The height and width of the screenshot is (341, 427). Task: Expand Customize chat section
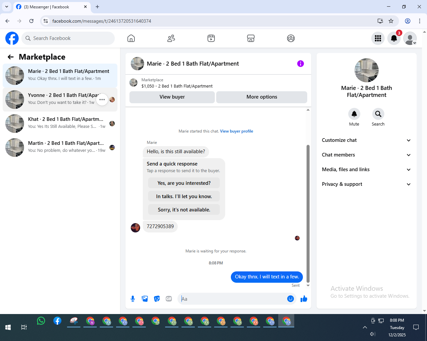(367, 140)
